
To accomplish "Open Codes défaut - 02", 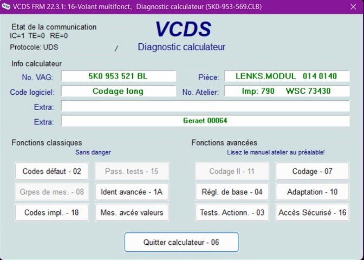I will coord(52,171).
